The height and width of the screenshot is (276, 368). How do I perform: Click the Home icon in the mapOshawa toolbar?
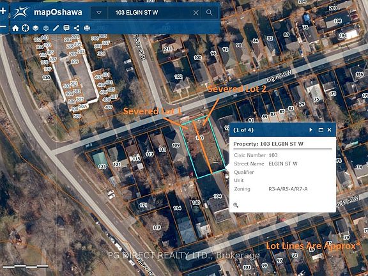click(x=15, y=28)
